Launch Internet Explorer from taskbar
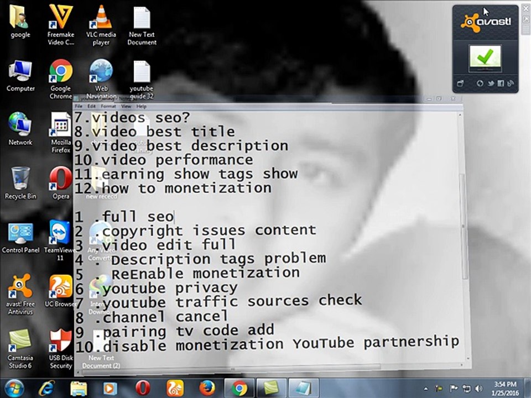 [46, 388]
